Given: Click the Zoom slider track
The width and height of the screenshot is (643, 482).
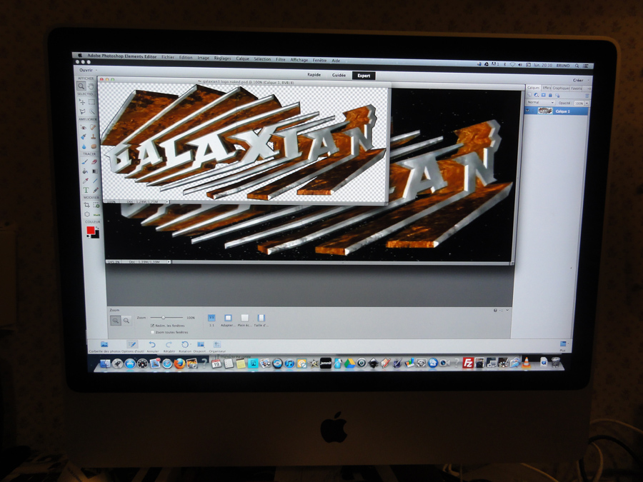Looking at the screenshot, I should [x=166, y=318].
